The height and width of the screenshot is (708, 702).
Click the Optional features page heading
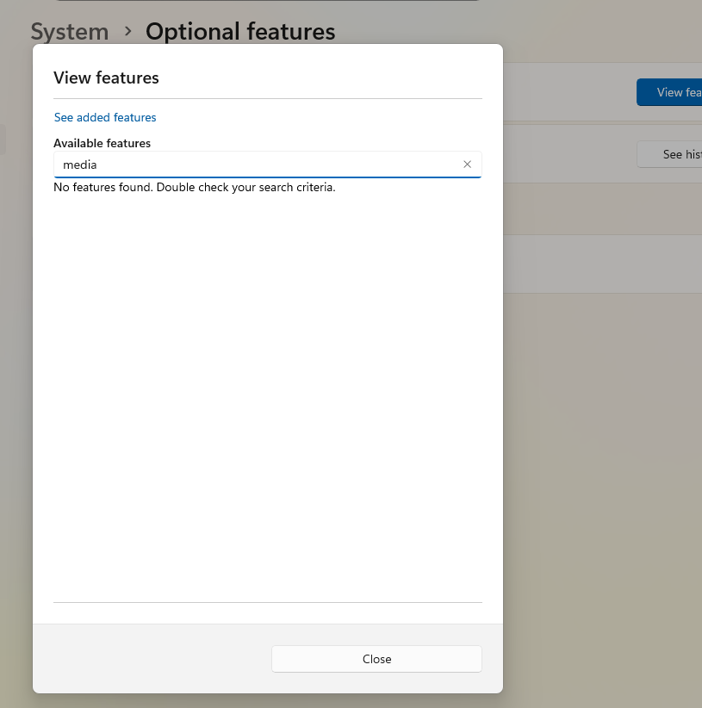coord(240,33)
